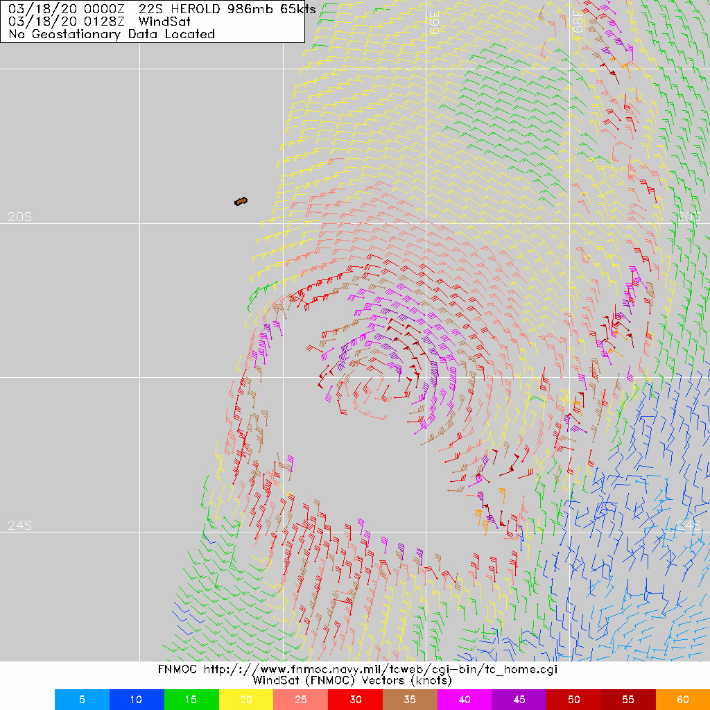Screen dimensions: 710x710
Task: Click the 60 knots orange legend swatch
Action: tap(683, 700)
